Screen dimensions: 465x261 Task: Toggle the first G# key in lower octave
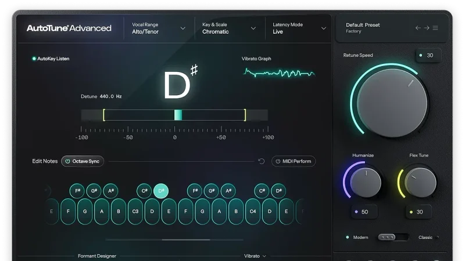click(94, 191)
